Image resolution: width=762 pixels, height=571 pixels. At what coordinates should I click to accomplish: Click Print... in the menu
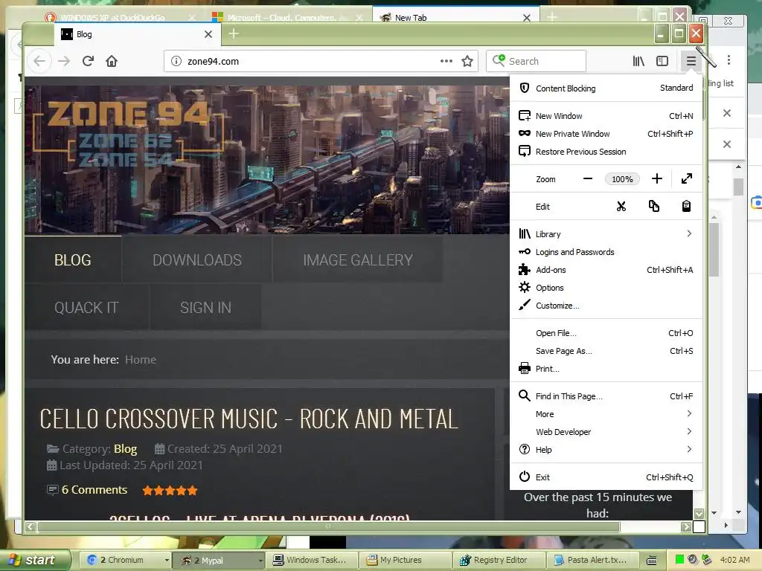(x=606, y=369)
